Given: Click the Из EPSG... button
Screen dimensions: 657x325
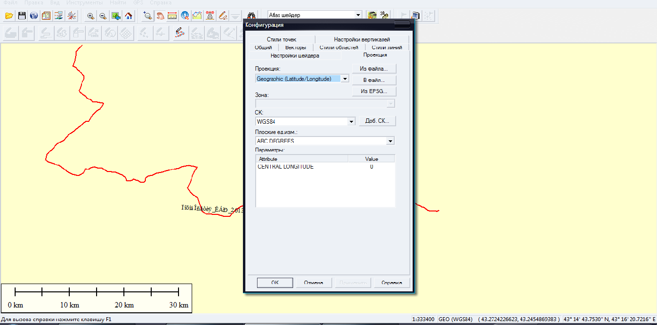Looking at the screenshot, I should pos(374,91).
